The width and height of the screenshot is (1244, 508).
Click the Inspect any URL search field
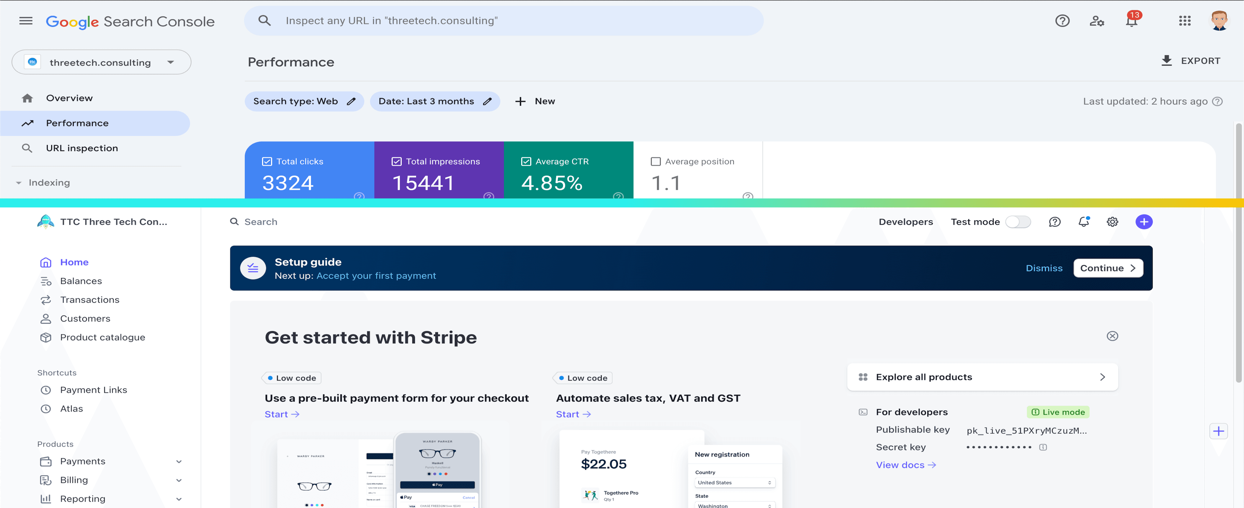pos(504,21)
